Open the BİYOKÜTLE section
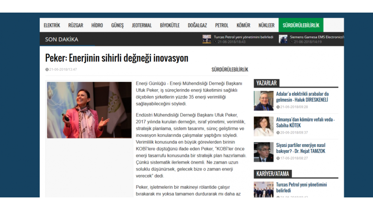373x210 pixels. click(x=170, y=25)
